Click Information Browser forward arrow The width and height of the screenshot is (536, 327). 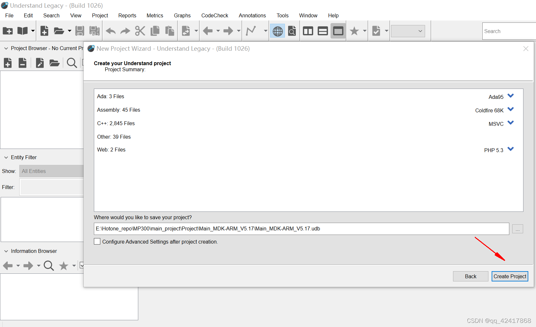[28, 266]
